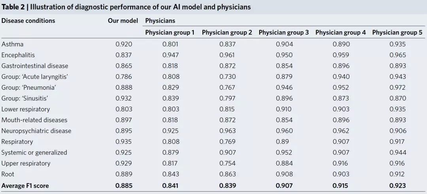
Task: Click the Physician group 1 header
Action: [170, 32]
